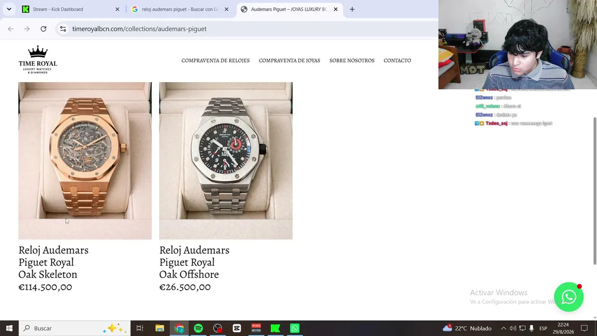Open the Compraventa de Relojes menu
The width and height of the screenshot is (597, 336).
pyautogui.click(x=215, y=61)
